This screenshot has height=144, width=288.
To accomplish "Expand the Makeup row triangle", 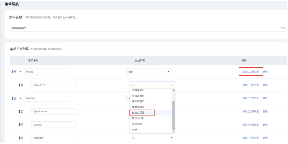I will 20,98.
